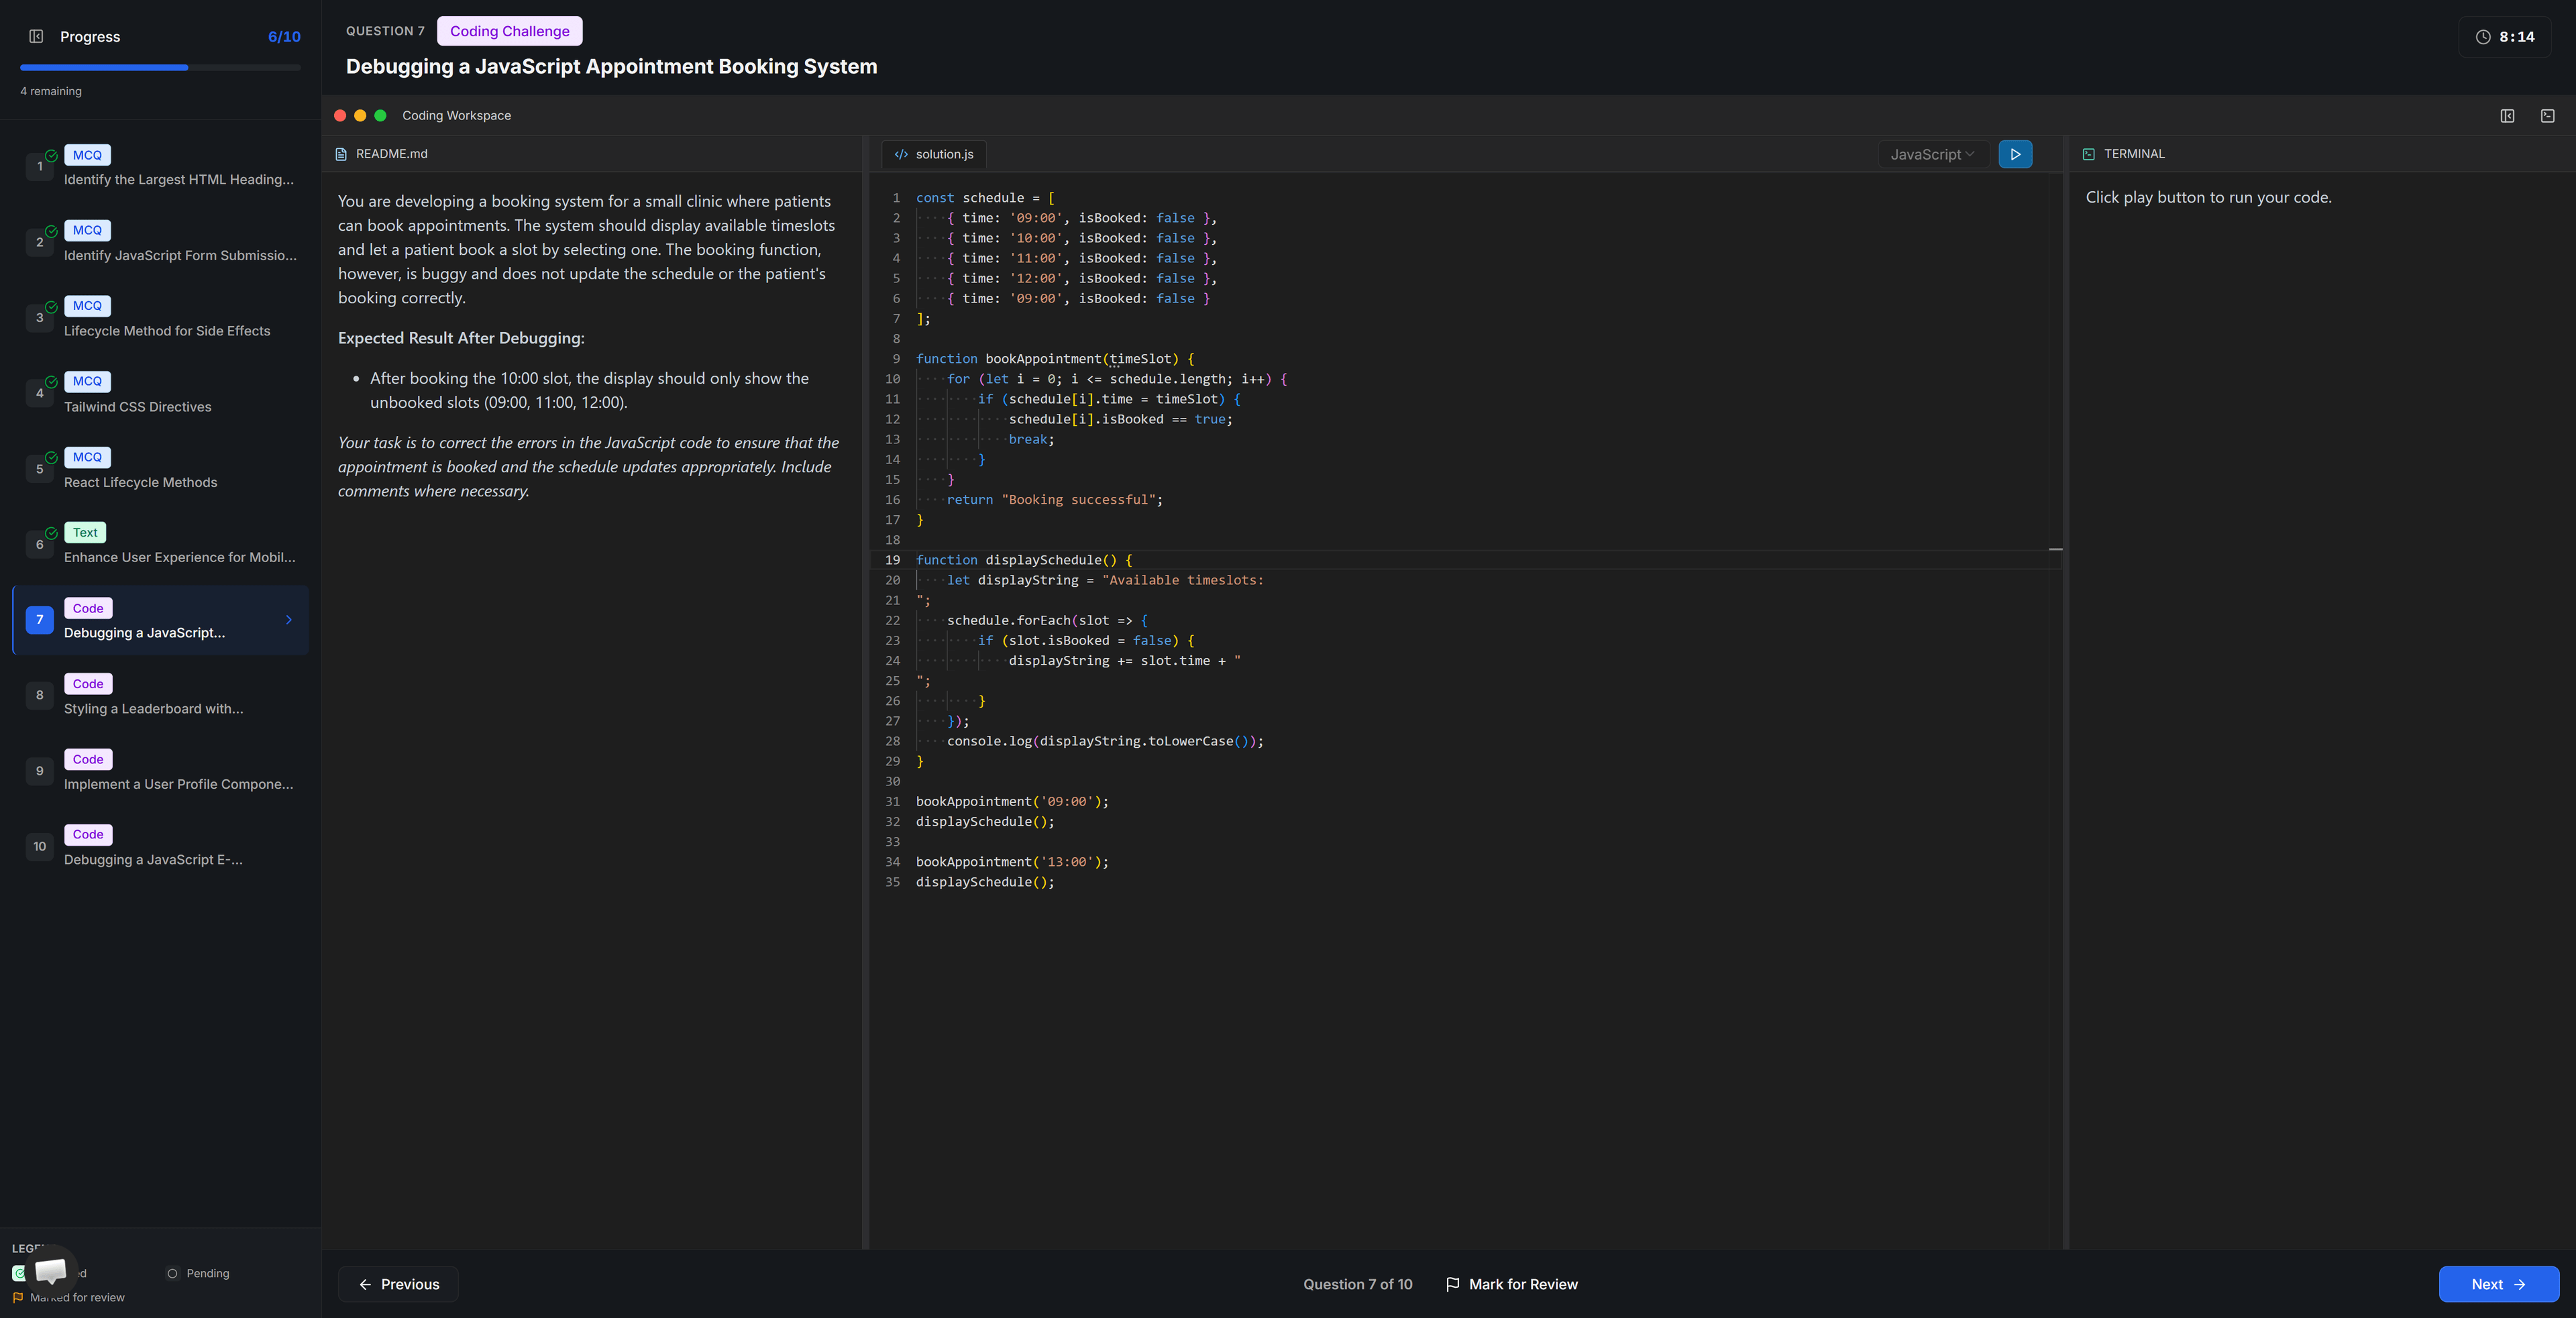Click the Code badge on question 8
2576x1318 pixels.
[88, 684]
